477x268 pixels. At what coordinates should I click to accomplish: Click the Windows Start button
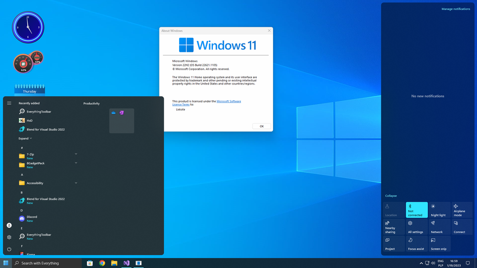point(6,263)
